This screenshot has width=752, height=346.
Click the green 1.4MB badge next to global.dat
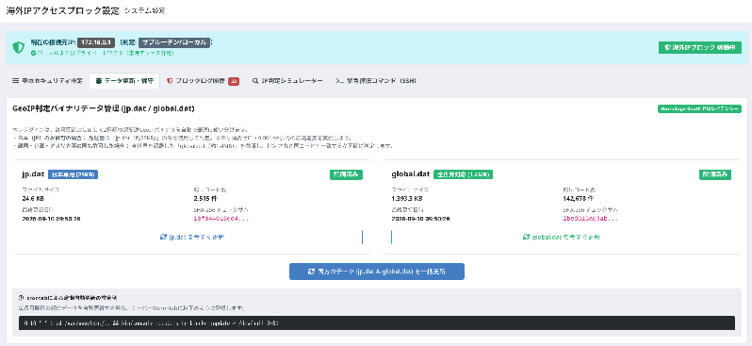[x=464, y=174]
